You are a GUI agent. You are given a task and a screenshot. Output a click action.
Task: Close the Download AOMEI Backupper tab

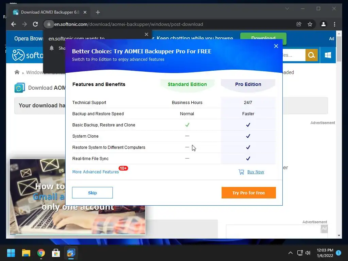pyautogui.click(x=85, y=12)
